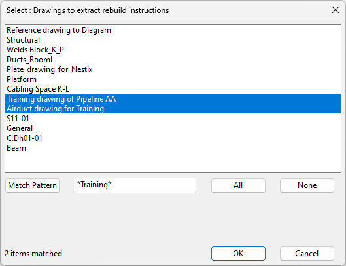Viewport: 346px width, 266px height.
Task: Select the Structural drawing item
Action: 173,40
